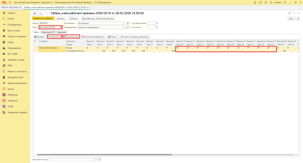Click the % за сверхурочные field
This screenshot has width=303, height=163.
click(x=152, y=23)
